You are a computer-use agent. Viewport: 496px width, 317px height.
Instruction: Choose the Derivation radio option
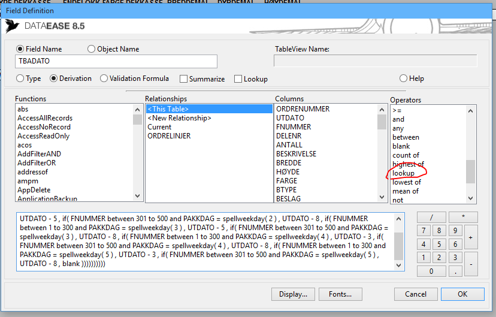click(53, 79)
